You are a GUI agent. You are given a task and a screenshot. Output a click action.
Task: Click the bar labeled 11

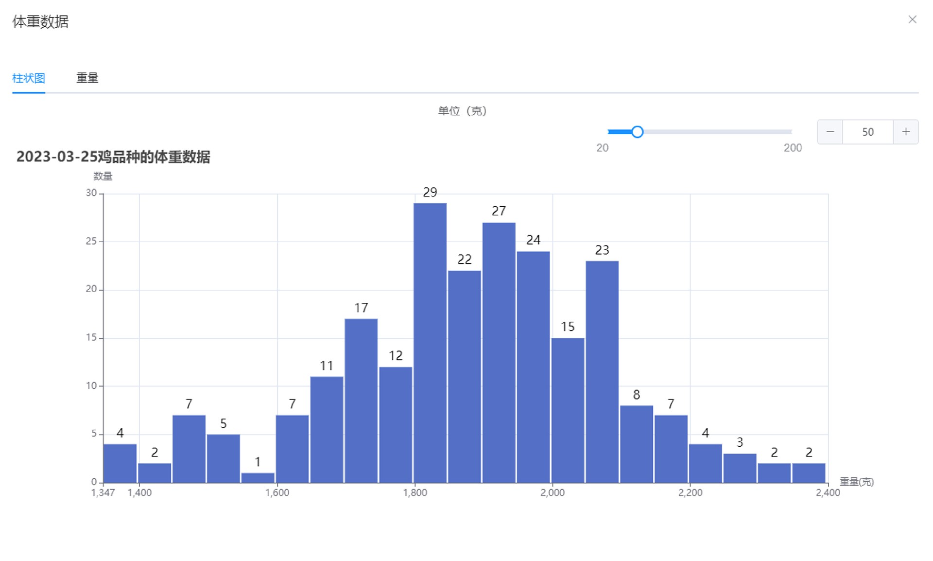point(327,430)
